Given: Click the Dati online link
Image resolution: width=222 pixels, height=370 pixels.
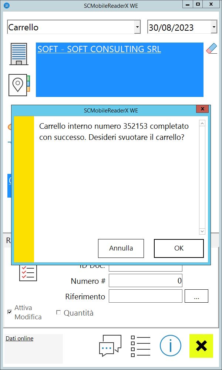Looking at the screenshot, I should tap(20, 339).
